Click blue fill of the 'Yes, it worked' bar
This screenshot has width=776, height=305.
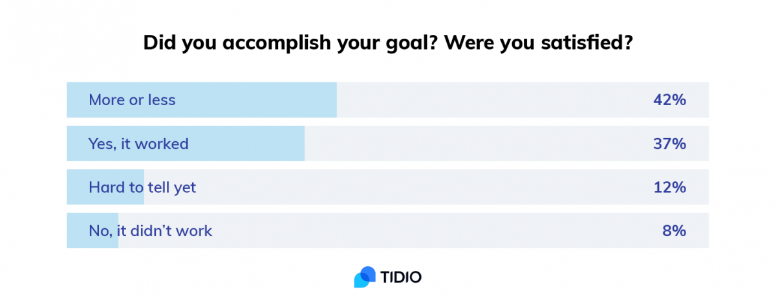[x=186, y=143]
